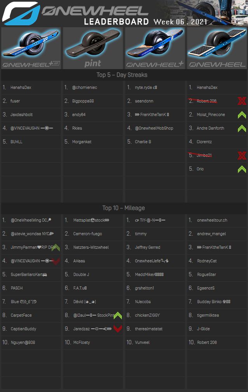Click the green up arrow on the StockPint row

118,315
